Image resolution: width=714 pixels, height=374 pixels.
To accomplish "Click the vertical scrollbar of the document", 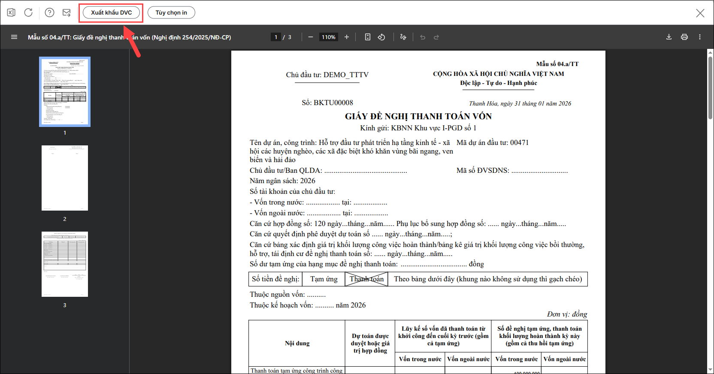I will (x=710, y=88).
